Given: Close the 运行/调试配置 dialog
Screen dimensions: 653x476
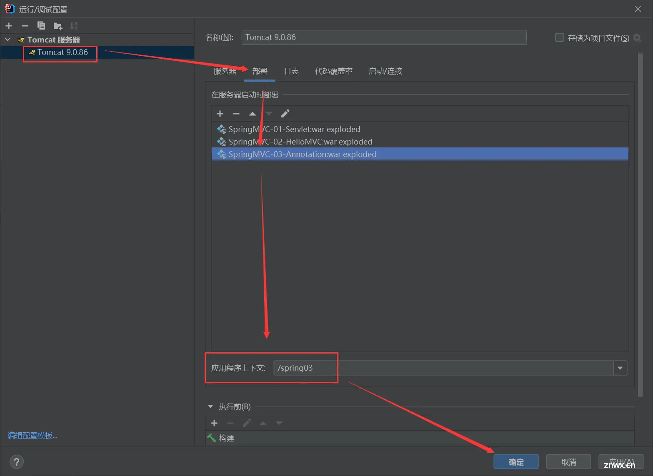Looking at the screenshot, I should coord(638,9).
